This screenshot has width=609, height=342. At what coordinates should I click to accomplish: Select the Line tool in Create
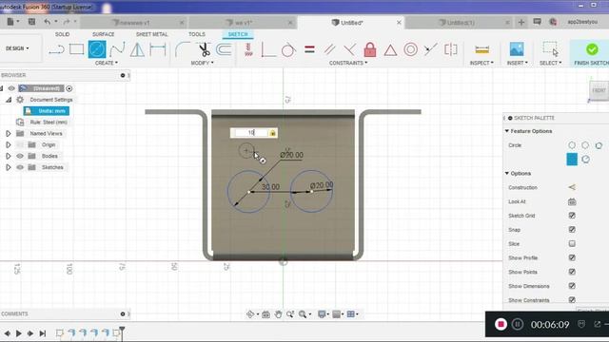point(56,49)
